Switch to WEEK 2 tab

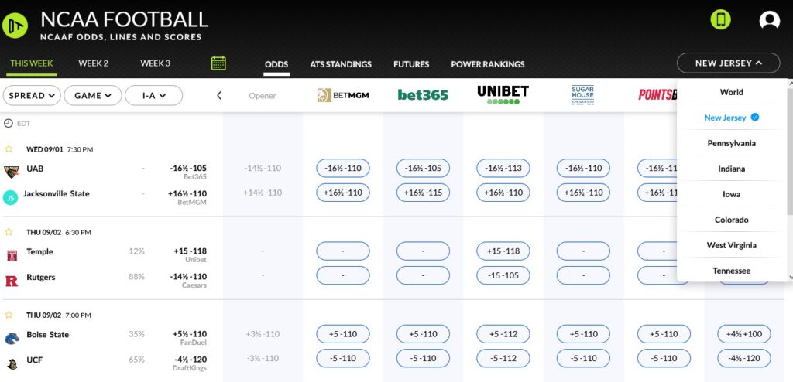pyautogui.click(x=93, y=63)
